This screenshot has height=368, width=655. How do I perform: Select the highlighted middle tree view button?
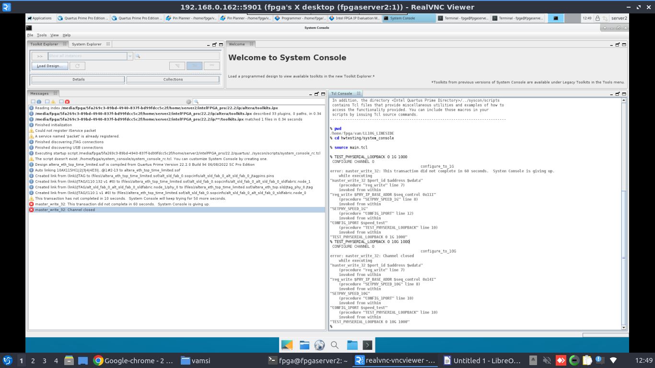tap(194, 66)
